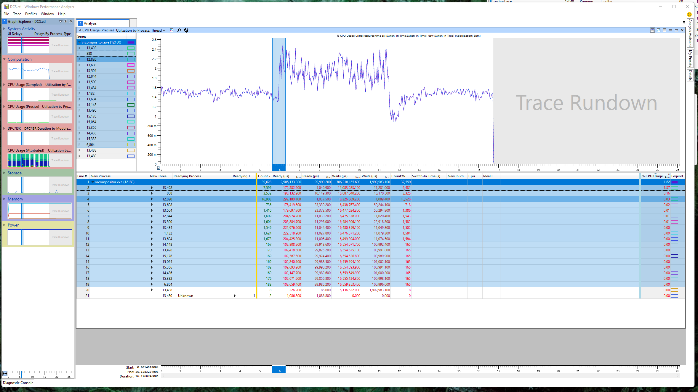
Task: Open Utilization by Process, Thread preset dropdown
Action: (x=140, y=30)
